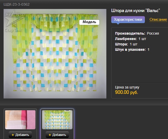Open the Описание tab
The width and height of the screenshot is (168, 139).
click(x=158, y=19)
